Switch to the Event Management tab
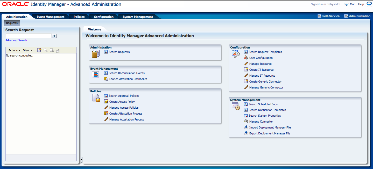The image size is (373, 169). point(51,17)
